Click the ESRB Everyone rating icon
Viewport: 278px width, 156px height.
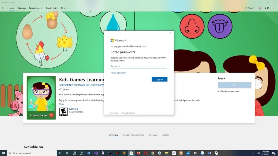tap(63, 112)
